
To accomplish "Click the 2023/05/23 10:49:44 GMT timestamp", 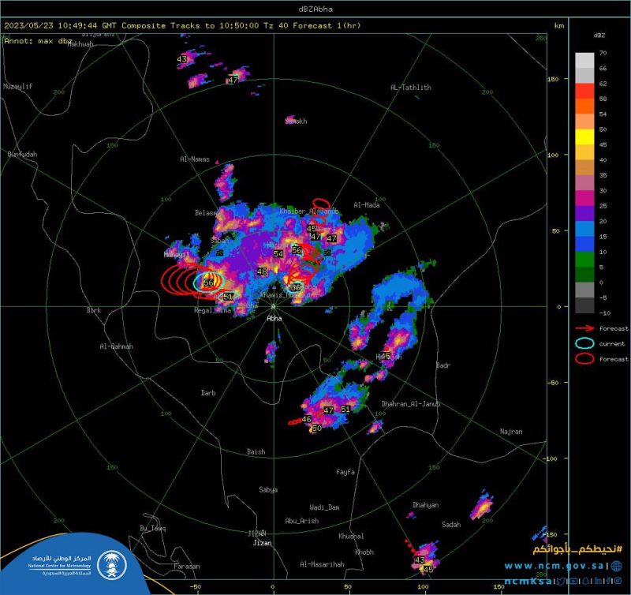I will click(60, 25).
